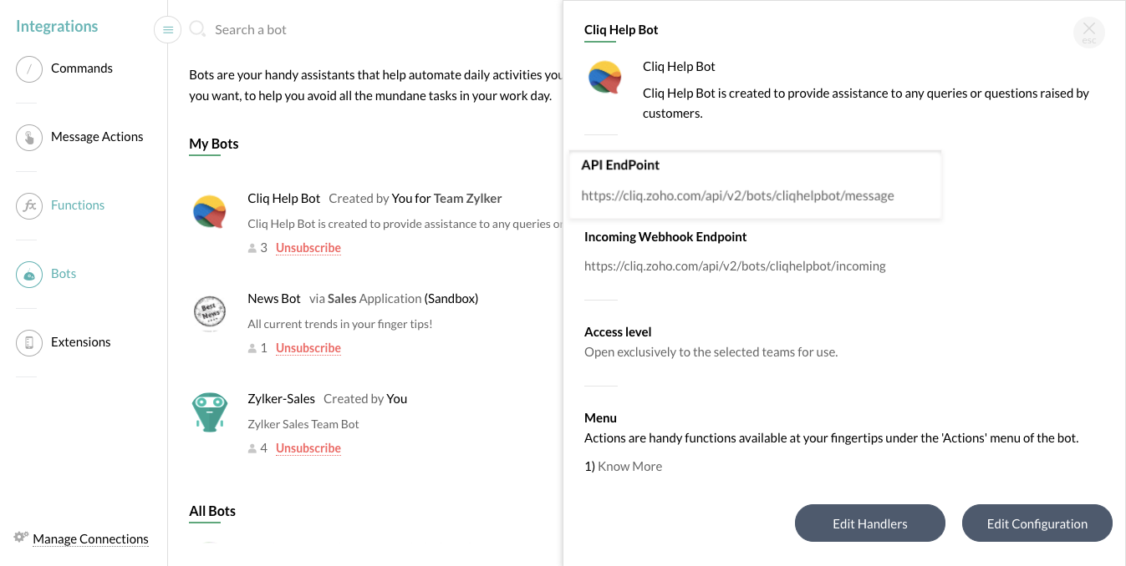Select the API EndPoint URL text
This screenshot has width=1126, height=566.
click(x=737, y=196)
